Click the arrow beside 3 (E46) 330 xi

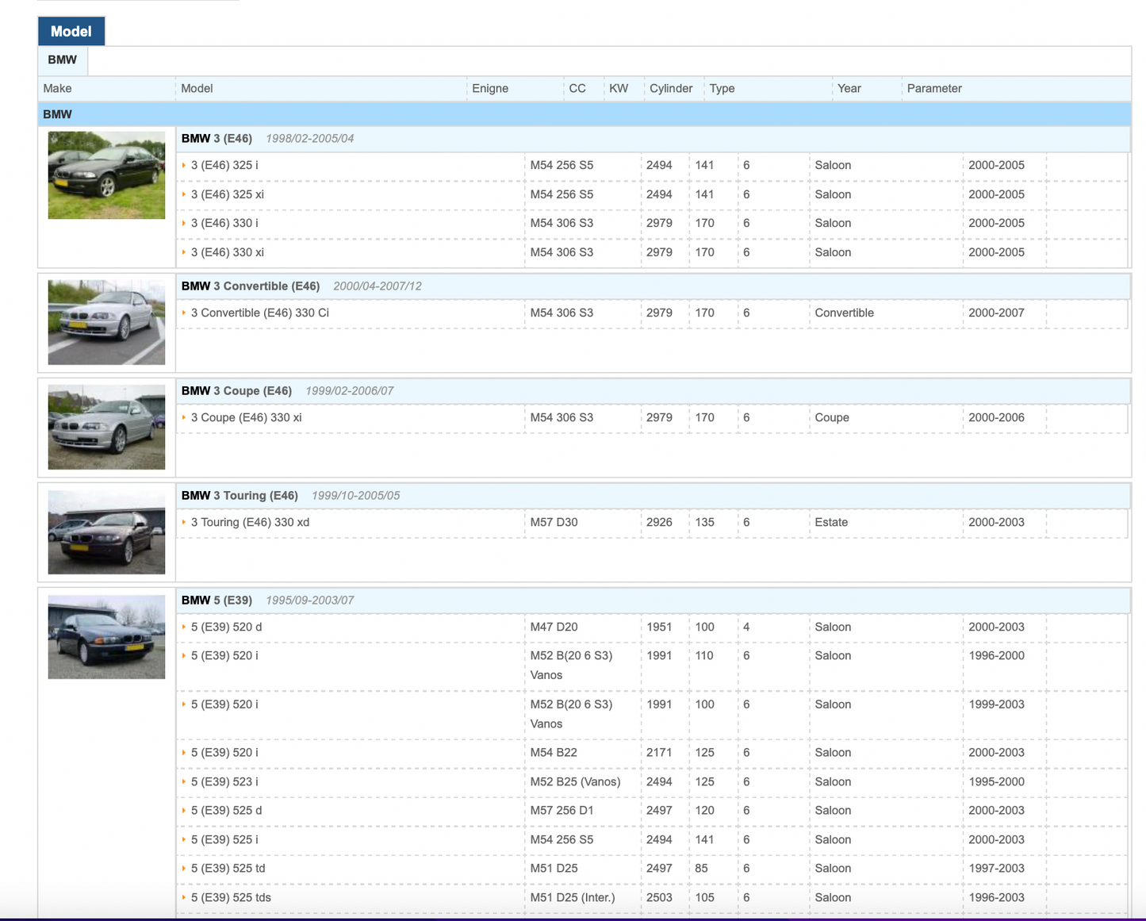(x=184, y=253)
